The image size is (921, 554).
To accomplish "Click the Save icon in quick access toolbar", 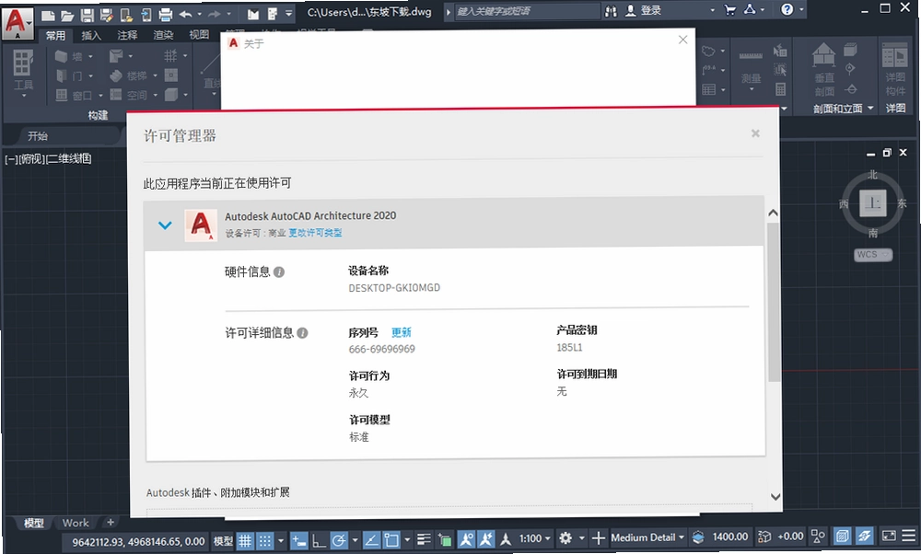I will pos(87,15).
